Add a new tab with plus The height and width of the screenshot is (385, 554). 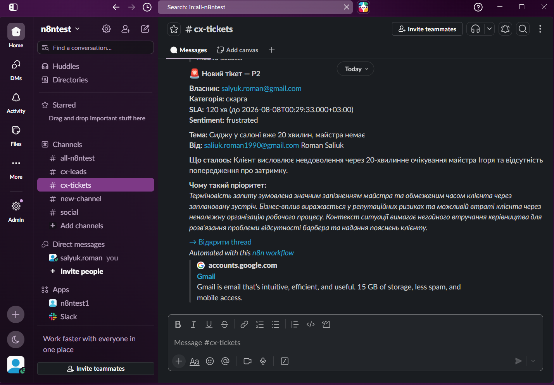[272, 50]
